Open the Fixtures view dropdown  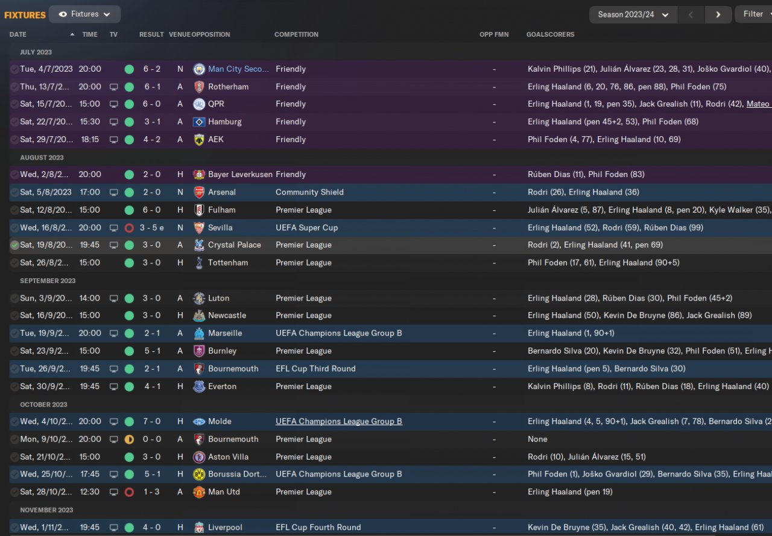click(84, 14)
